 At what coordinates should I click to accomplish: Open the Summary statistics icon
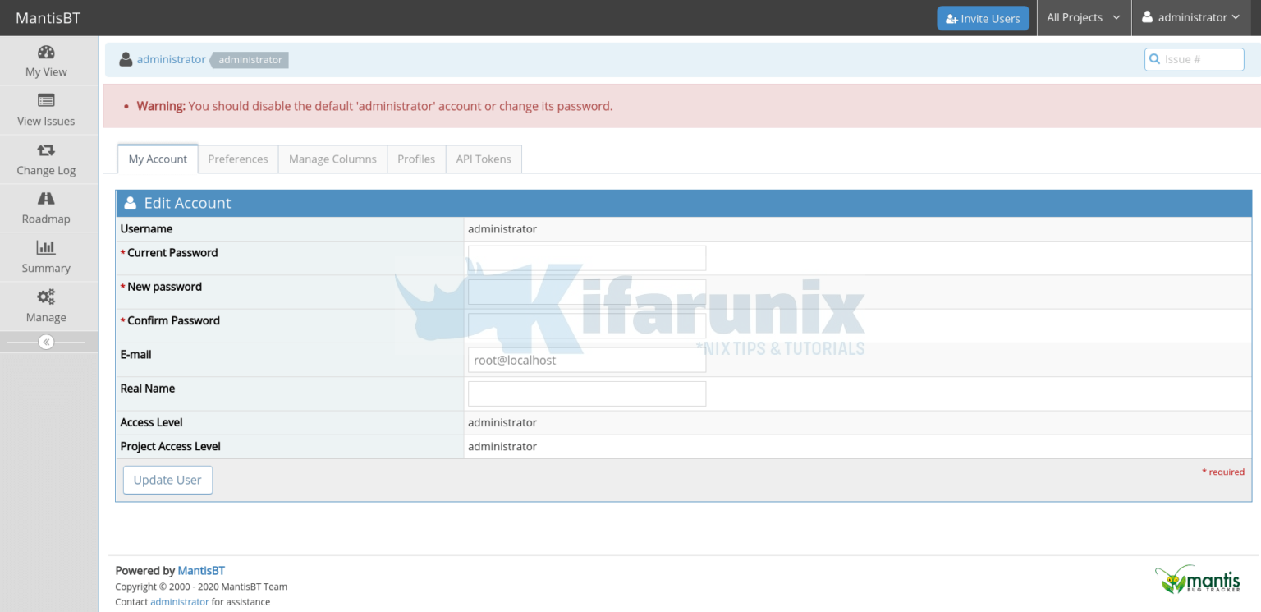[46, 248]
